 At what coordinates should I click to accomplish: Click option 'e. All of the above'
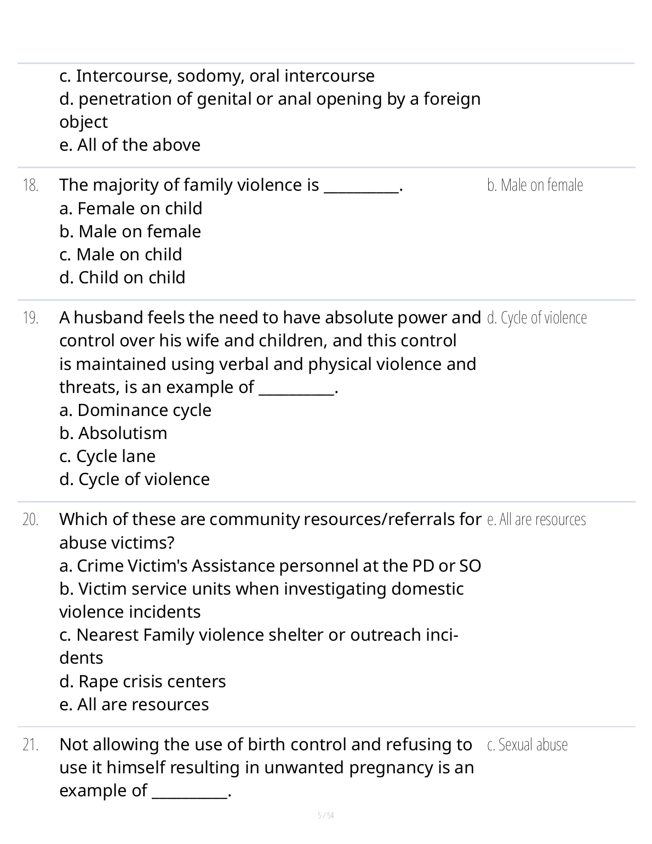click(x=130, y=145)
